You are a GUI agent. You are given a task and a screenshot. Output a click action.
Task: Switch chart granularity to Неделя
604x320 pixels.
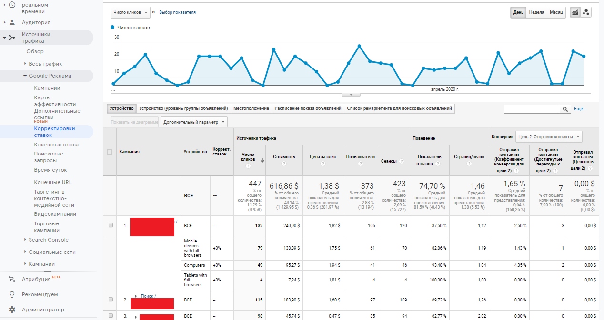click(536, 12)
